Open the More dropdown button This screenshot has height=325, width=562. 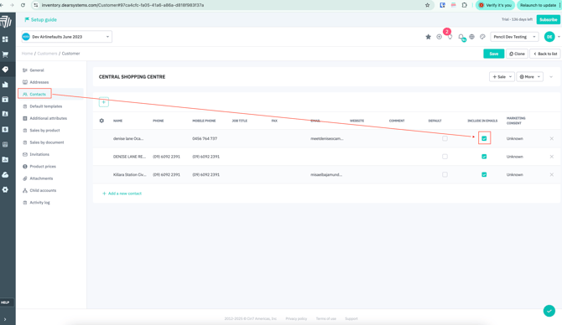point(529,76)
